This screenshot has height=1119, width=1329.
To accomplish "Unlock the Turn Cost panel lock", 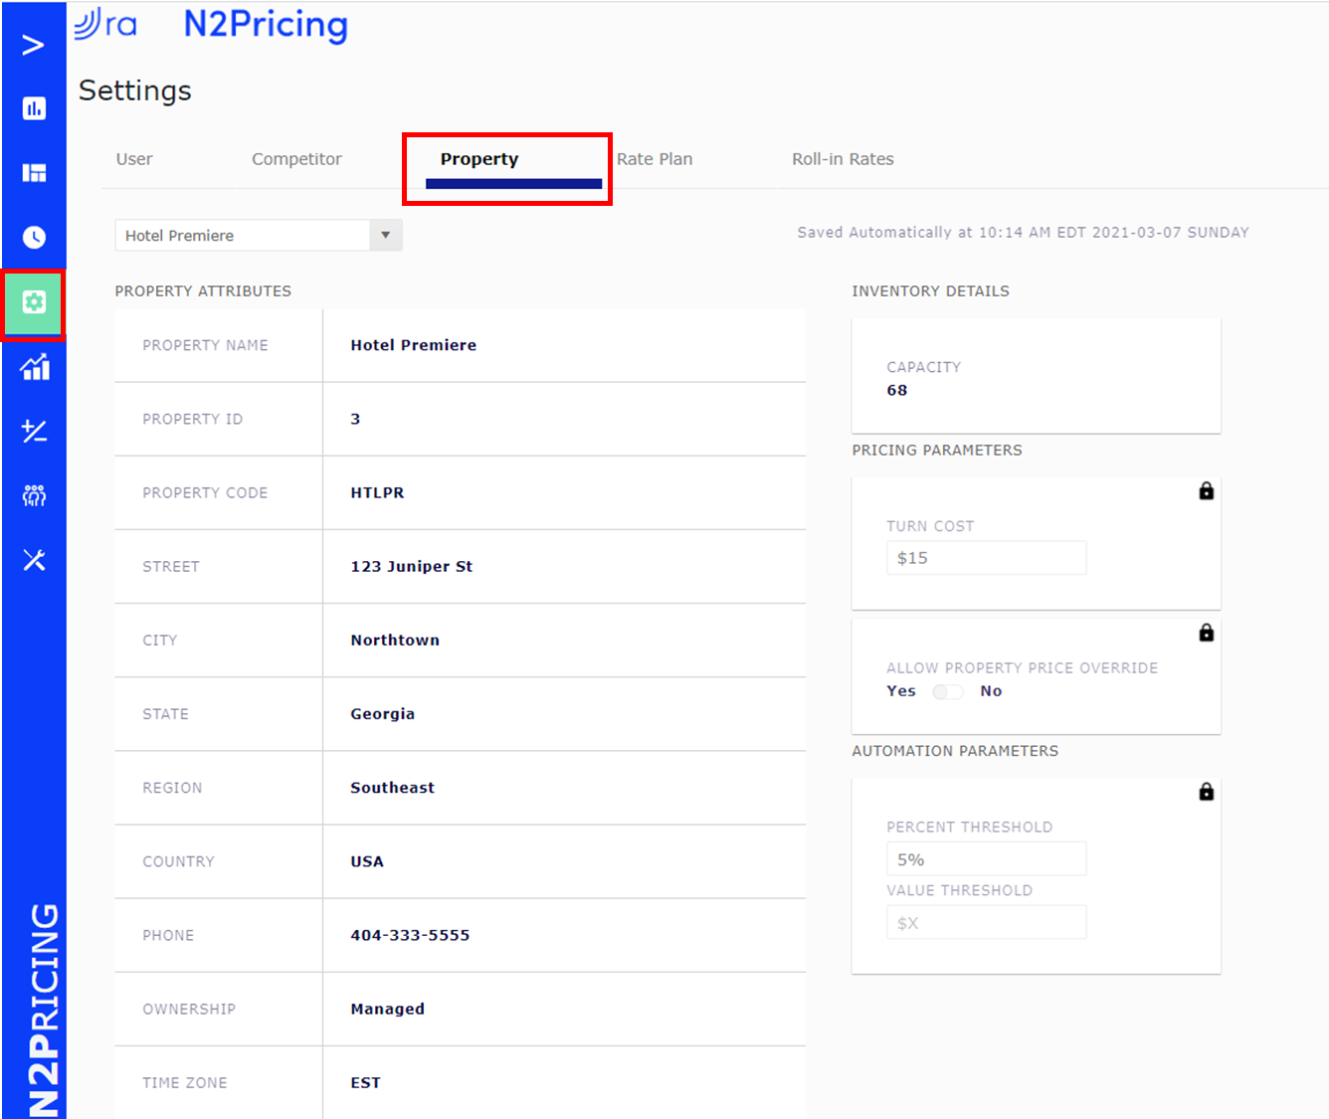I will point(1206,490).
